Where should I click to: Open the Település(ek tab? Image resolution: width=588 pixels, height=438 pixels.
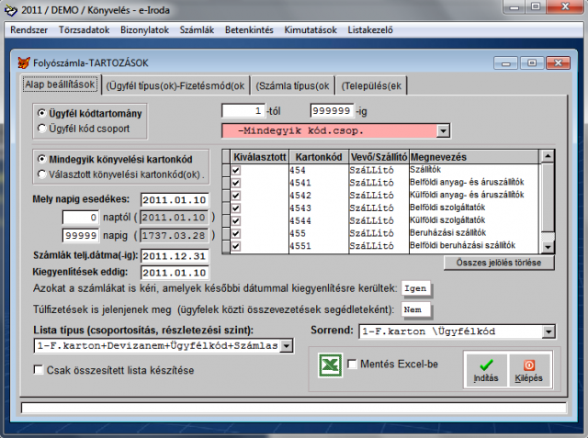(372, 86)
